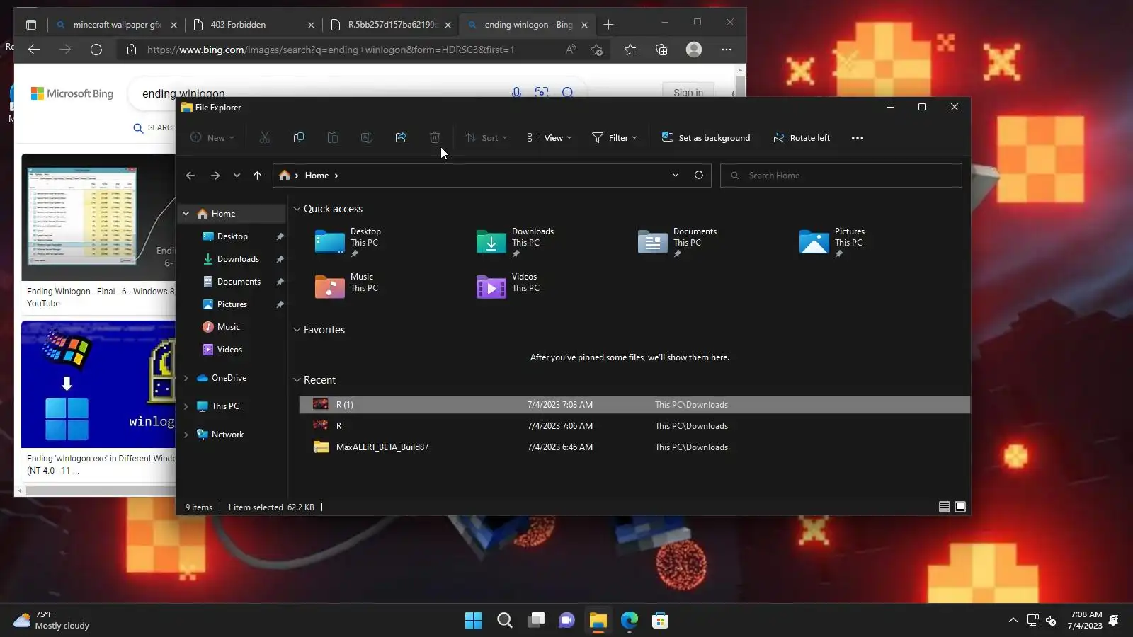The height and width of the screenshot is (637, 1133).
Task: Click the Paste clipboard icon in File Explorer
Action: tap(333, 138)
